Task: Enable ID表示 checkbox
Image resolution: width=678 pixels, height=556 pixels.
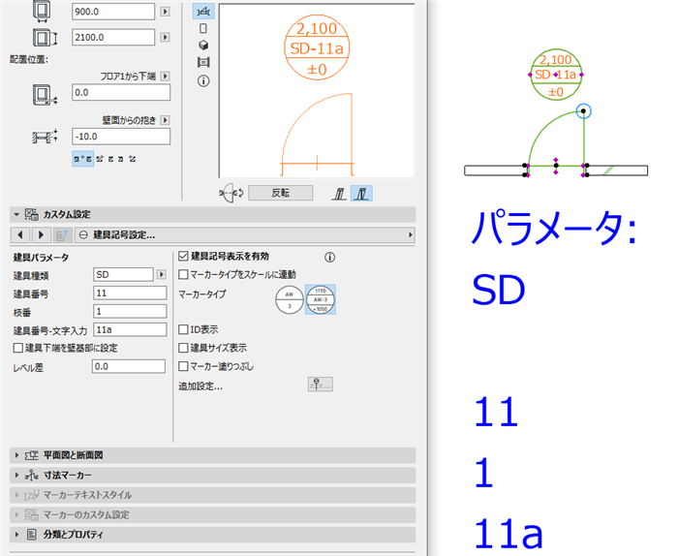Action: tap(183, 330)
